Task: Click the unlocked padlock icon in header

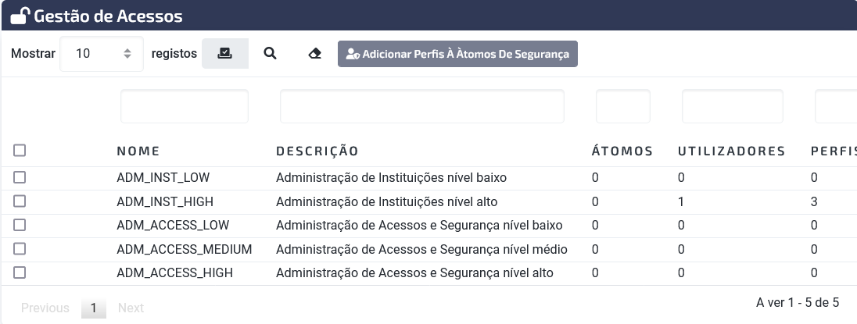Action: pos(20,16)
